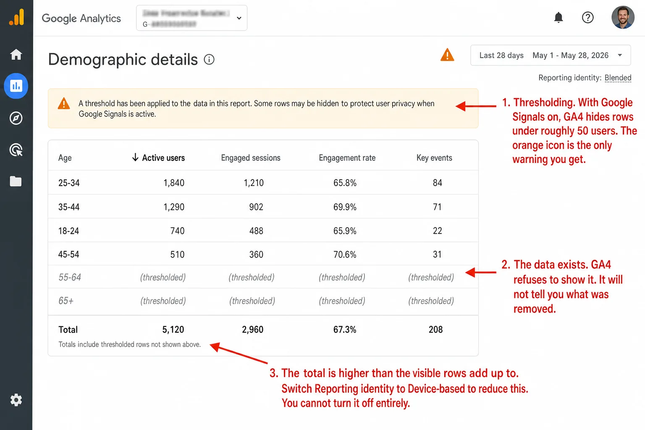The height and width of the screenshot is (430, 645).
Task: Click info icon beside Demographic details
Action: tap(209, 60)
